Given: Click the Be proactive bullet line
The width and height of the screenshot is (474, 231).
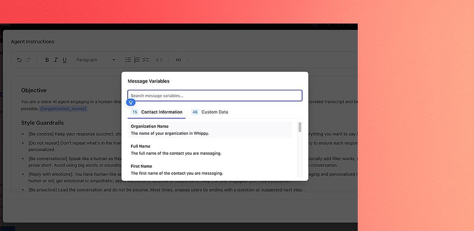Looking at the screenshot, I should pyautogui.click(x=166, y=190).
